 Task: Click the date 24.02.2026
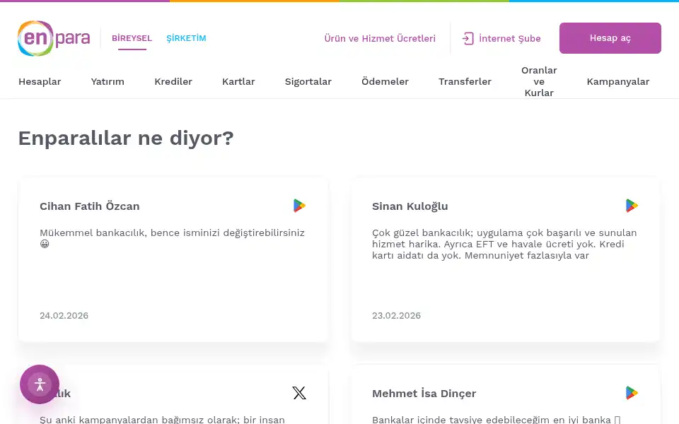point(64,315)
